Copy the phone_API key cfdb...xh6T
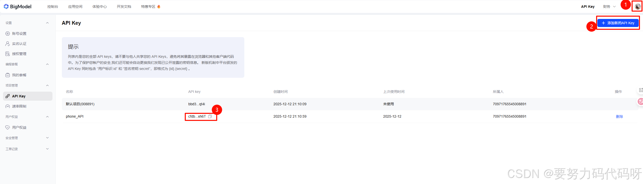 point(210,116)
